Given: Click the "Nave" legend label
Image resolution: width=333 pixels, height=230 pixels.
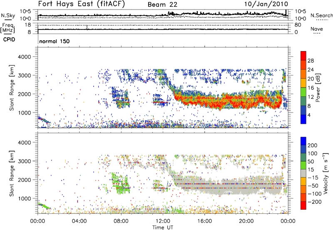Looking at the screenshot, I should point(317,29).
